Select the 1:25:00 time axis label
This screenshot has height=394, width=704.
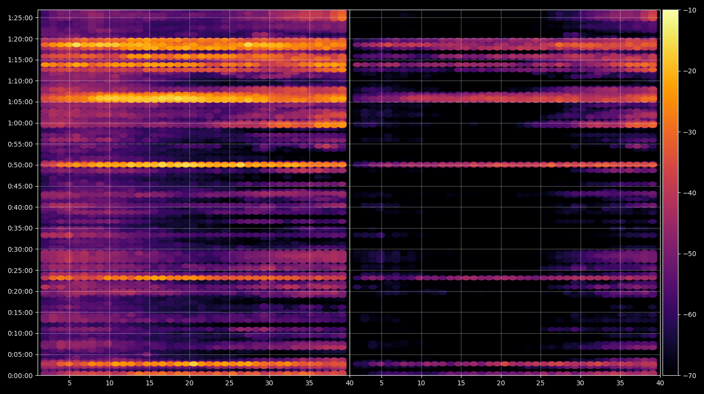(x=20, y=18)
